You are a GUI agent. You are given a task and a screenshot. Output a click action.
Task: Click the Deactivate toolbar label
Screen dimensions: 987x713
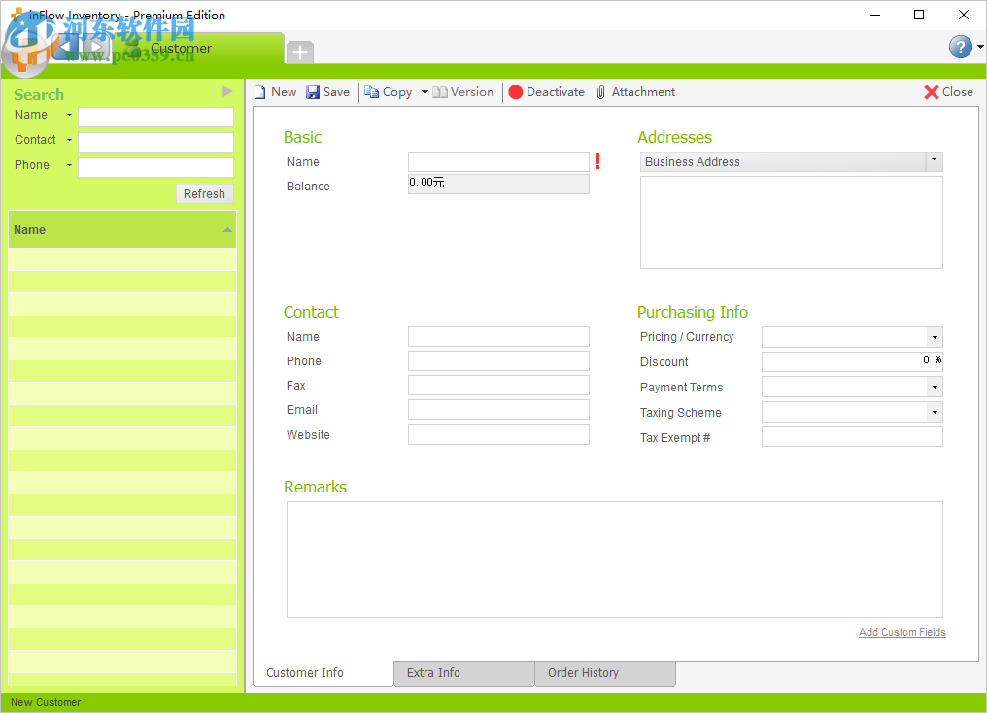click(x=556, y=92)
